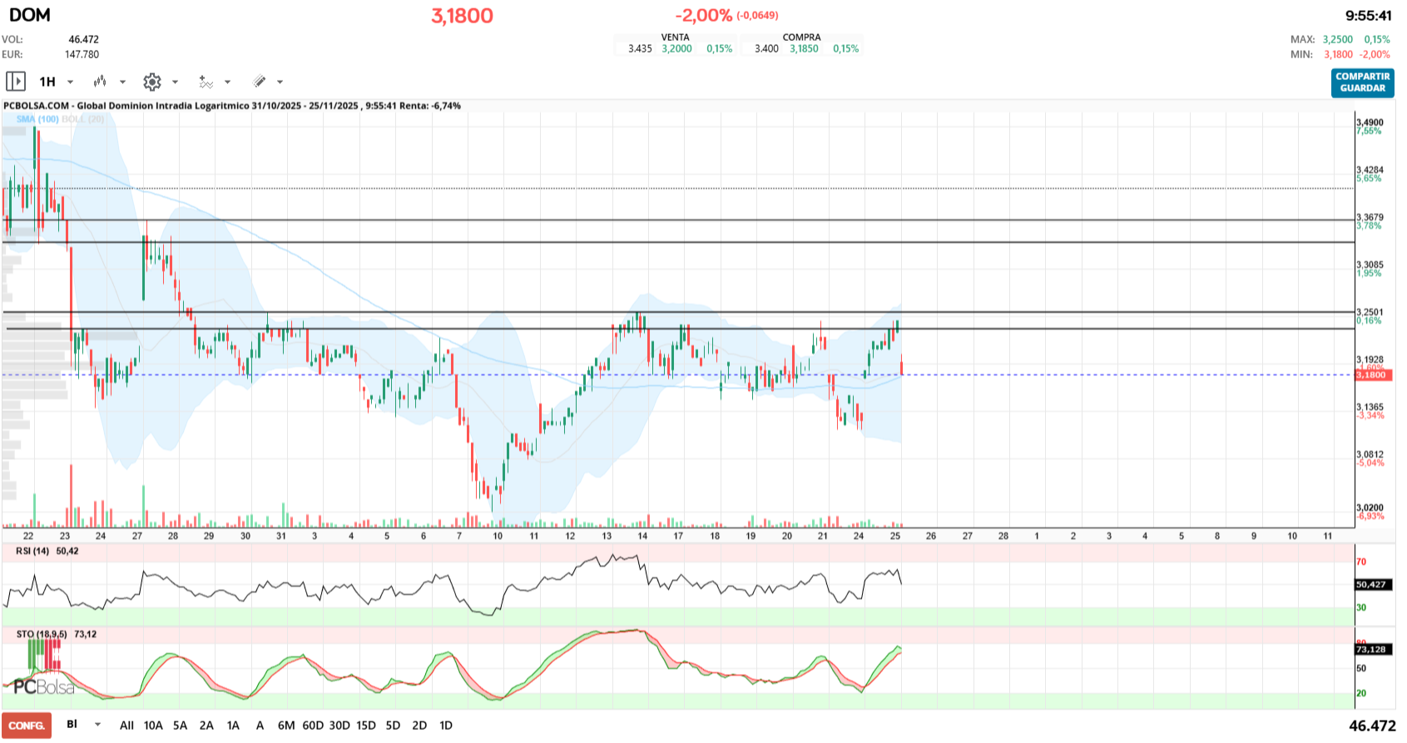
Task: Click the add indicator icon
Action: pos(206,82)
